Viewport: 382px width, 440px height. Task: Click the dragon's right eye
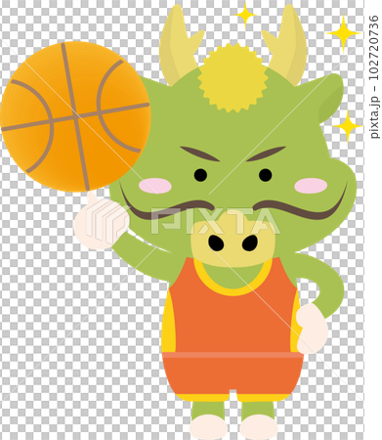[x=266, y=175]
